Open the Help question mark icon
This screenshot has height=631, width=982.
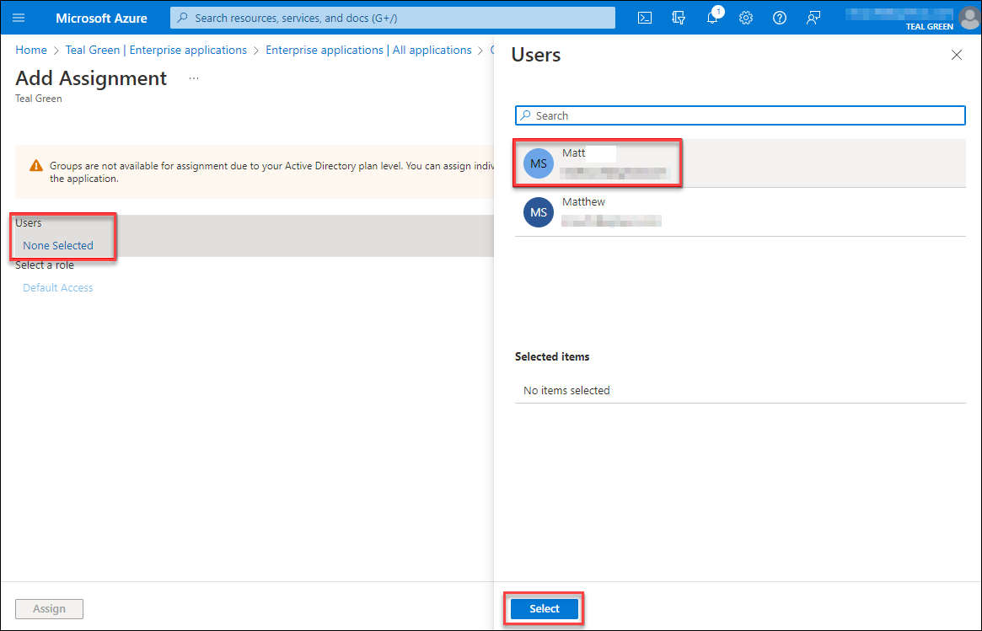pyautogui.click(x=779, y=18)
